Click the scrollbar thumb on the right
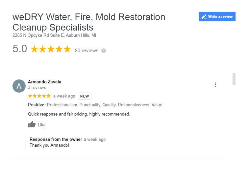The image size is (248, 173). [234, 79]
